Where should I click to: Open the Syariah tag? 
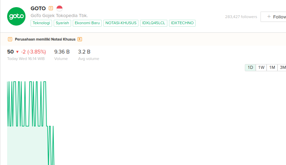coord(62,23)
